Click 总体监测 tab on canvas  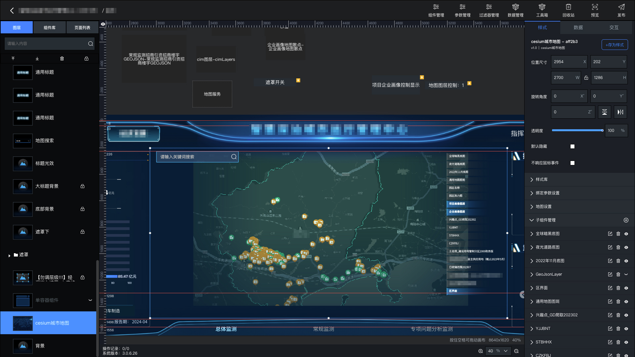(226, 329)
